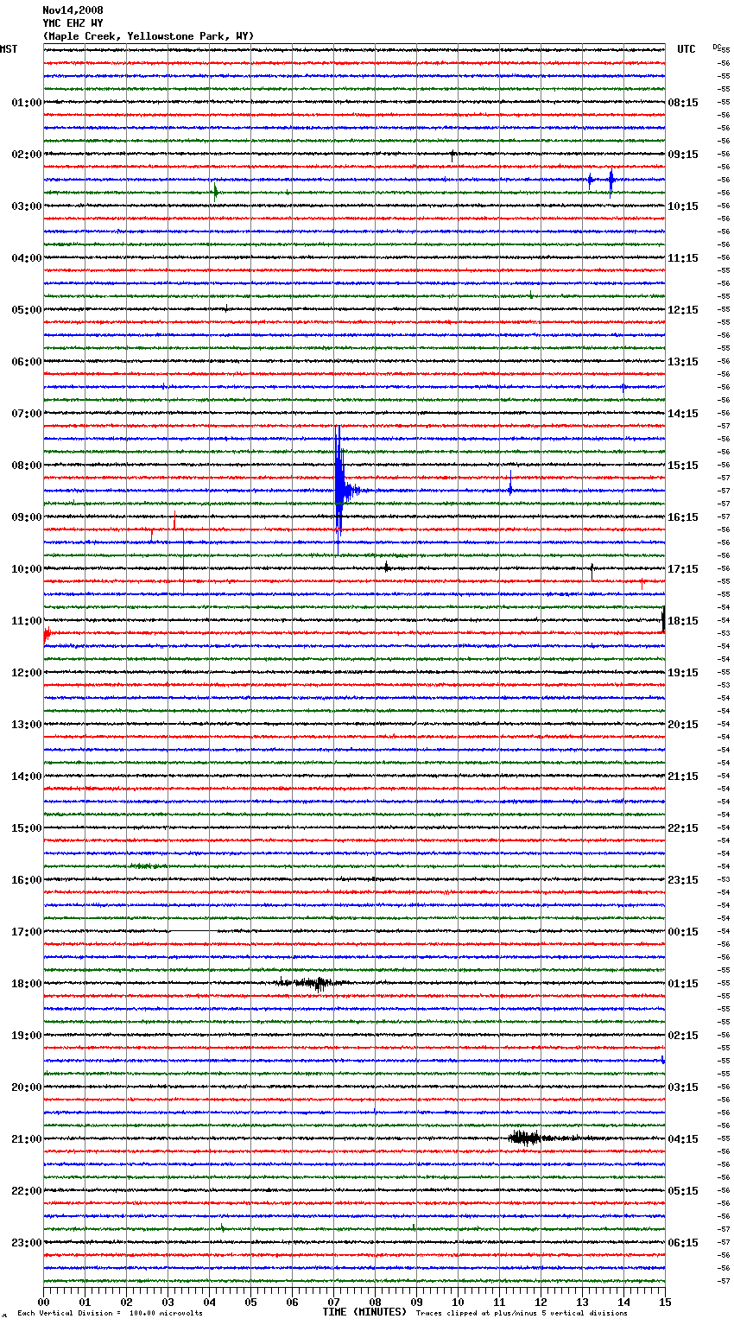Image resolution: width=734 pixels, height=1325 pixels.
Task: Click the 15:15 UTC row label
Action: click(x=683, y=466)
